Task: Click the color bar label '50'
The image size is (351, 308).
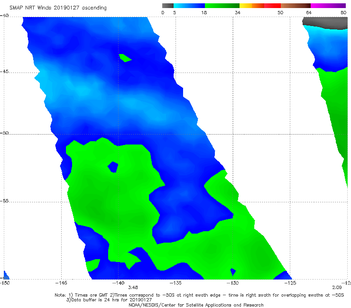Action: coord(280,12)
